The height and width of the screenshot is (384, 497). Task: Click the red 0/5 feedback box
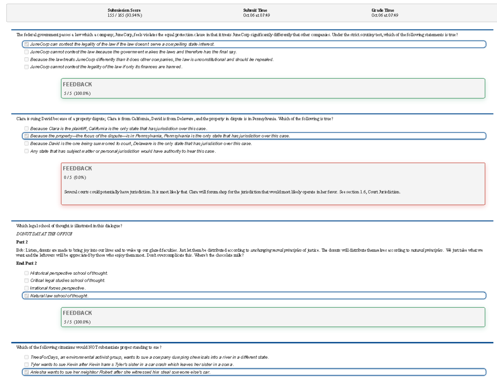(273, 184)
